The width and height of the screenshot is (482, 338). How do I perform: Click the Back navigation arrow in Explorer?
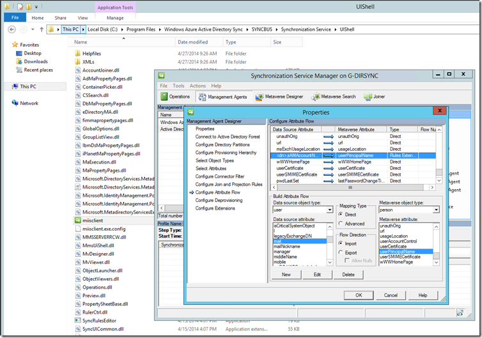(x=12, y=29)
